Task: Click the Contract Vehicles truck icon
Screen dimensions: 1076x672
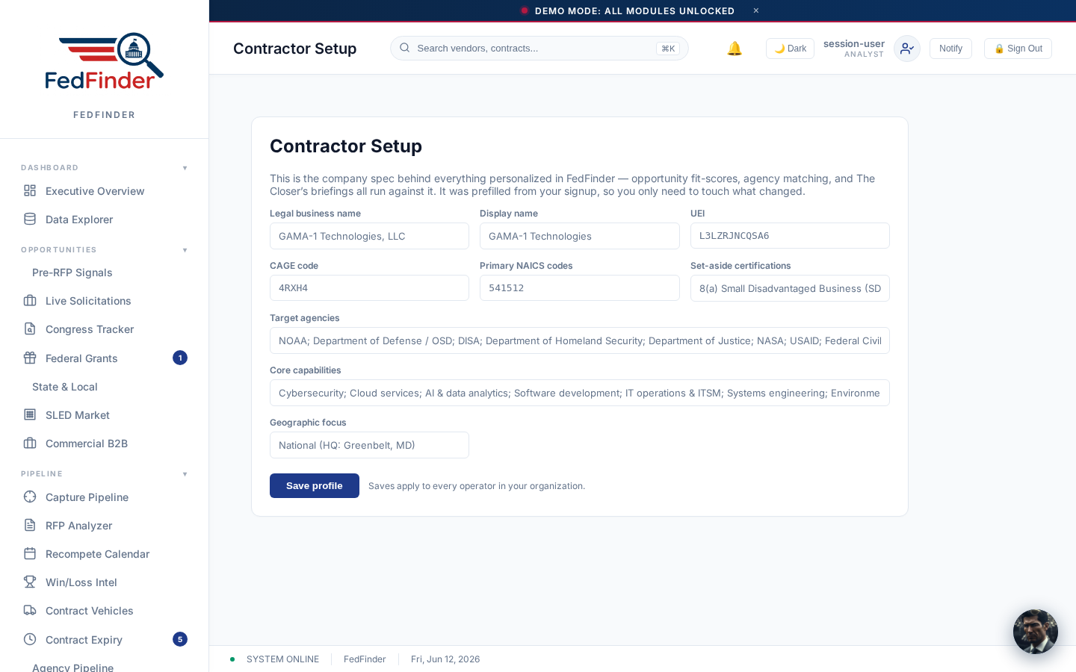Action: click(x=30, y=610)
